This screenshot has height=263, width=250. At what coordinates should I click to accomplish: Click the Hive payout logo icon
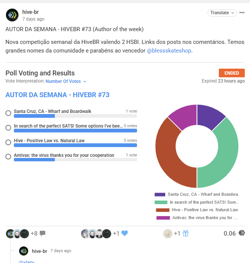(x=242, y=233)
